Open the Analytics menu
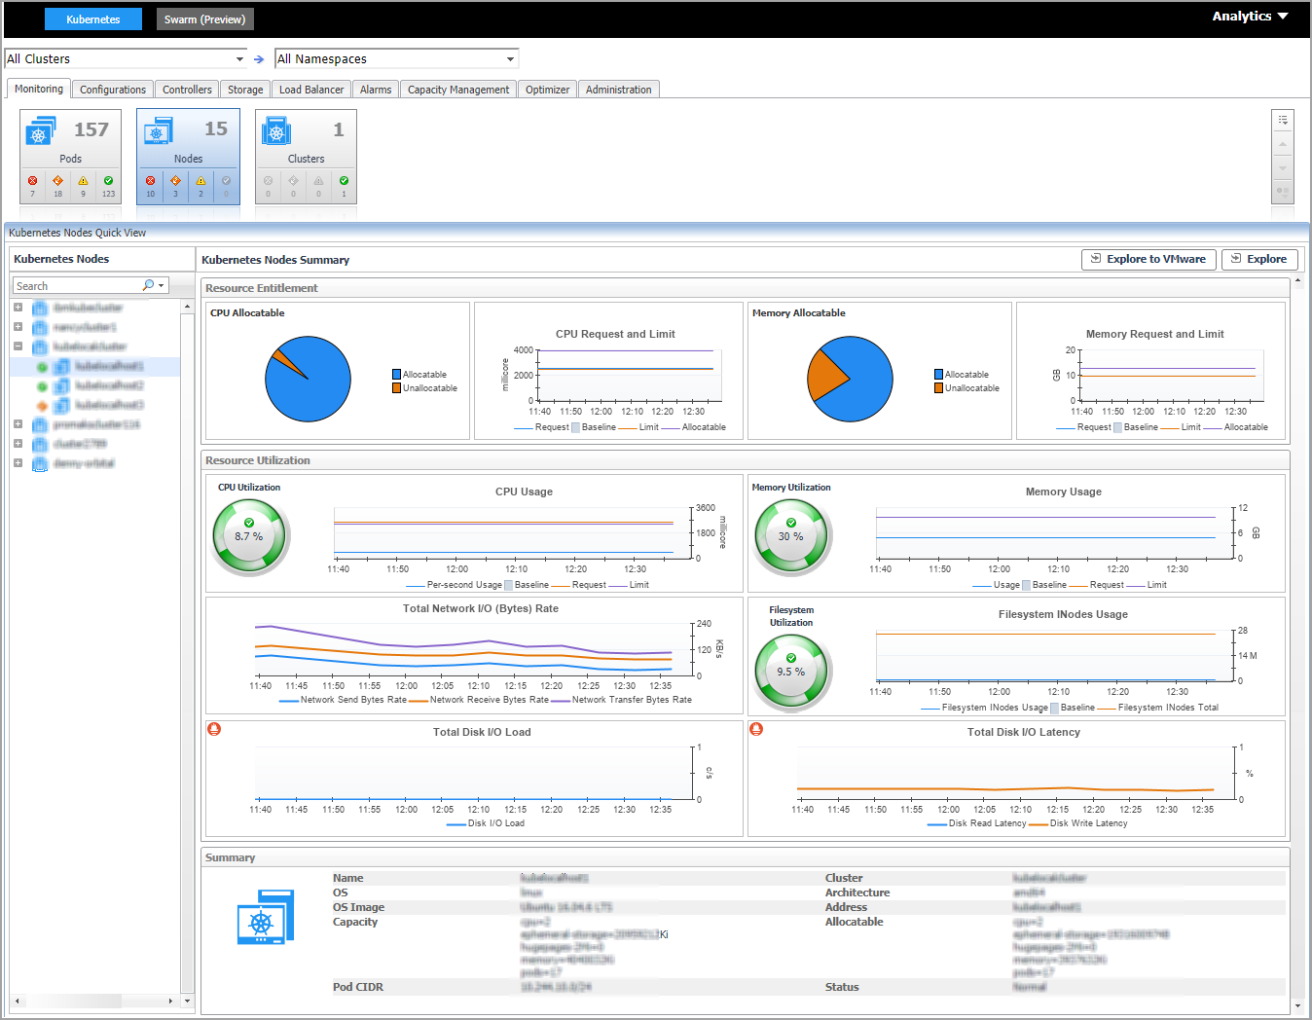The height and width of the screenshot is (1020, 1312). click(x=1250, y=17)
